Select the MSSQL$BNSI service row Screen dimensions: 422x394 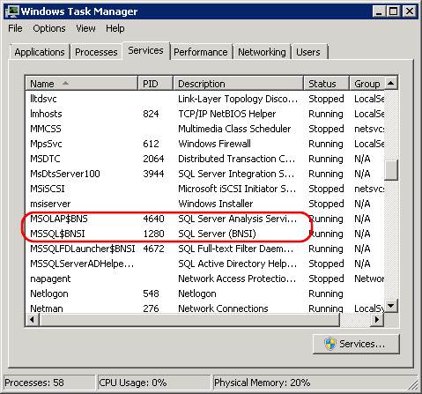pyautogui.click(x=205, y=234)
